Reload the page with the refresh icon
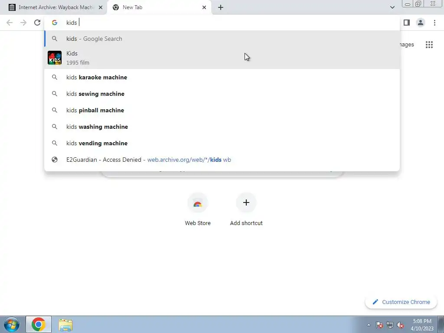The height and width of the screenshot is (333, 444). click(37, 23)
